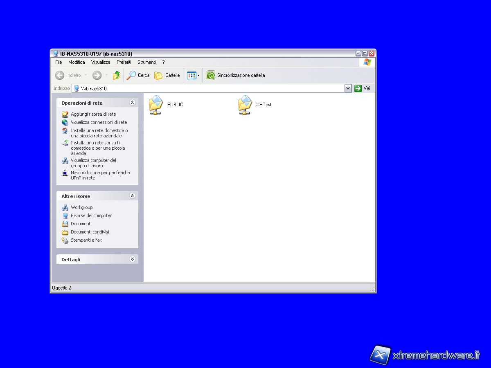Expand the address bar dropdown arrow
Screen dimensions: 491x368
click(348, 88)
